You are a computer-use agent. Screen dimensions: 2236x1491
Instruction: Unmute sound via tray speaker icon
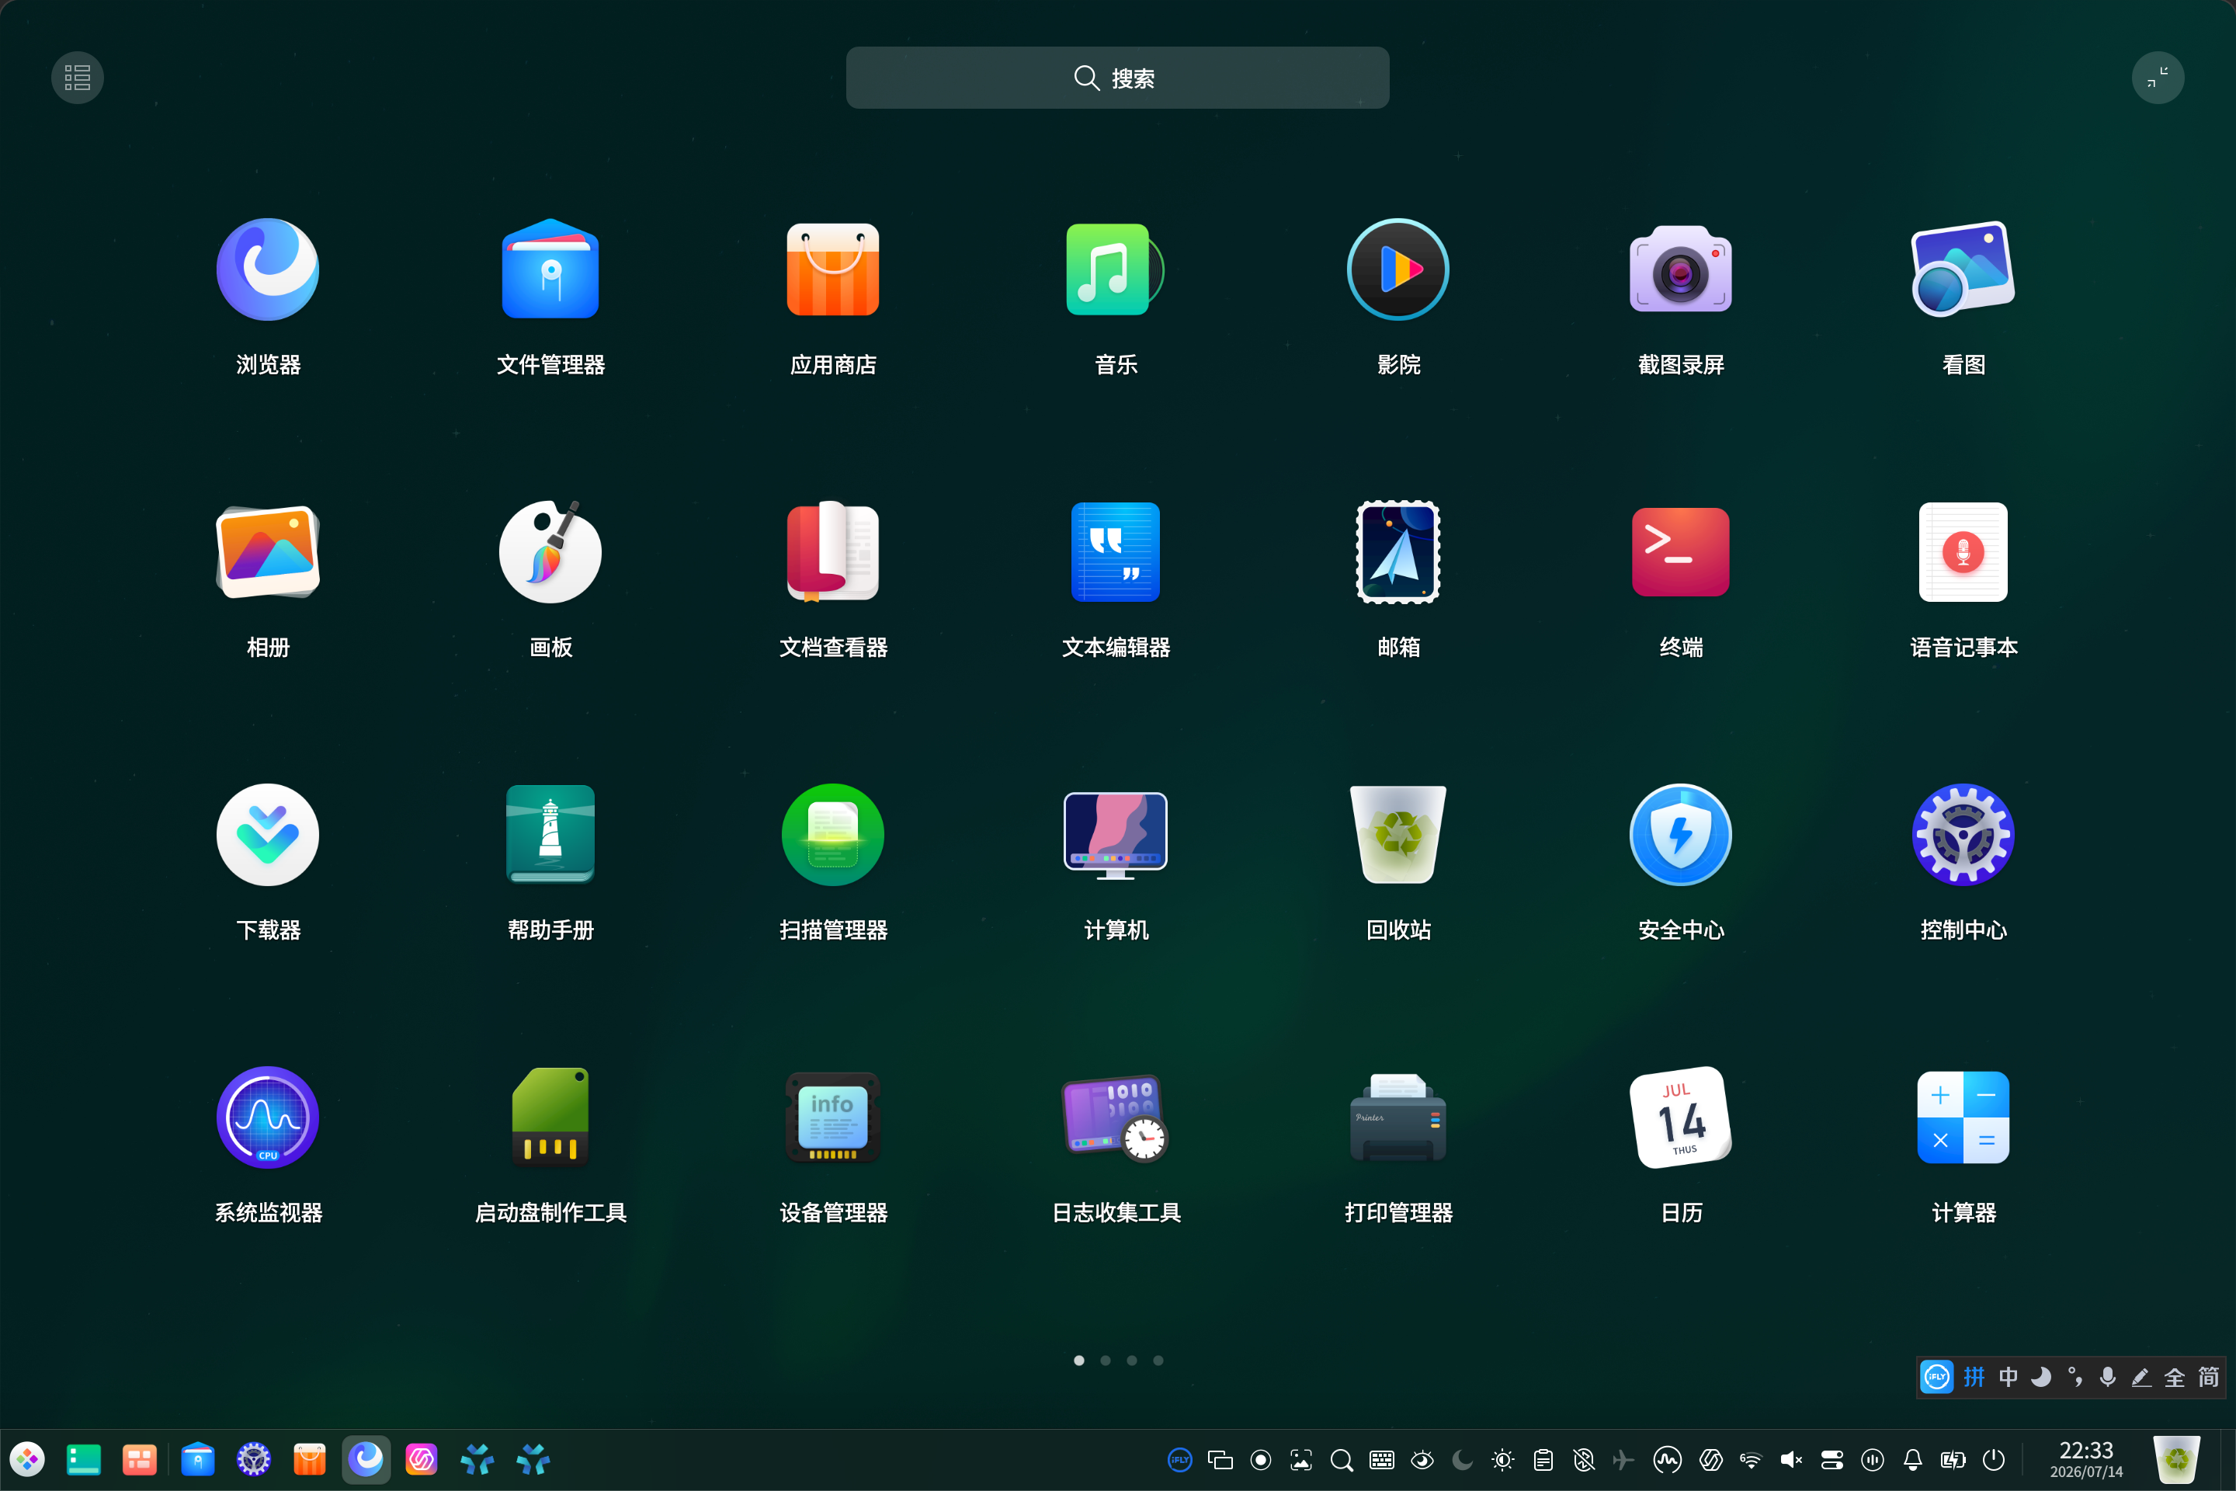click(1791, 1460)
